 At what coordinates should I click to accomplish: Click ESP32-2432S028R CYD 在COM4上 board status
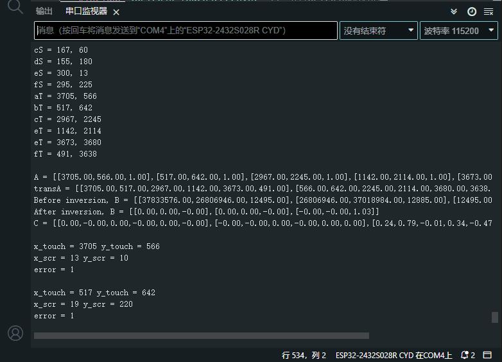[394, 355]
